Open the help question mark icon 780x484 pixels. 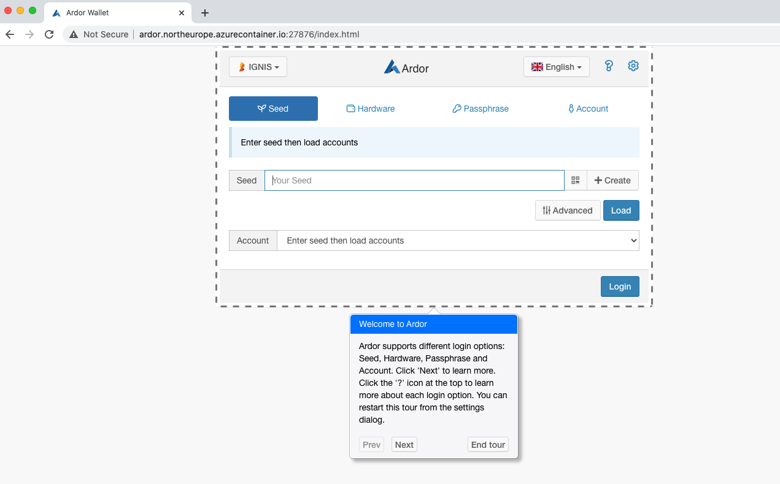[x=608, y=66]
